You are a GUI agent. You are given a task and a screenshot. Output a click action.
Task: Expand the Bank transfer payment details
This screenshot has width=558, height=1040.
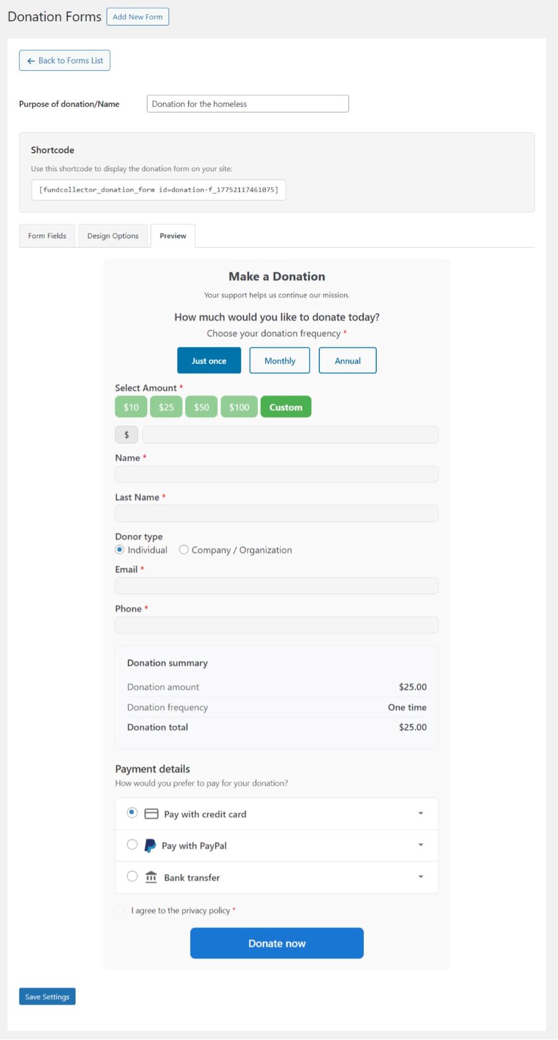421,876
